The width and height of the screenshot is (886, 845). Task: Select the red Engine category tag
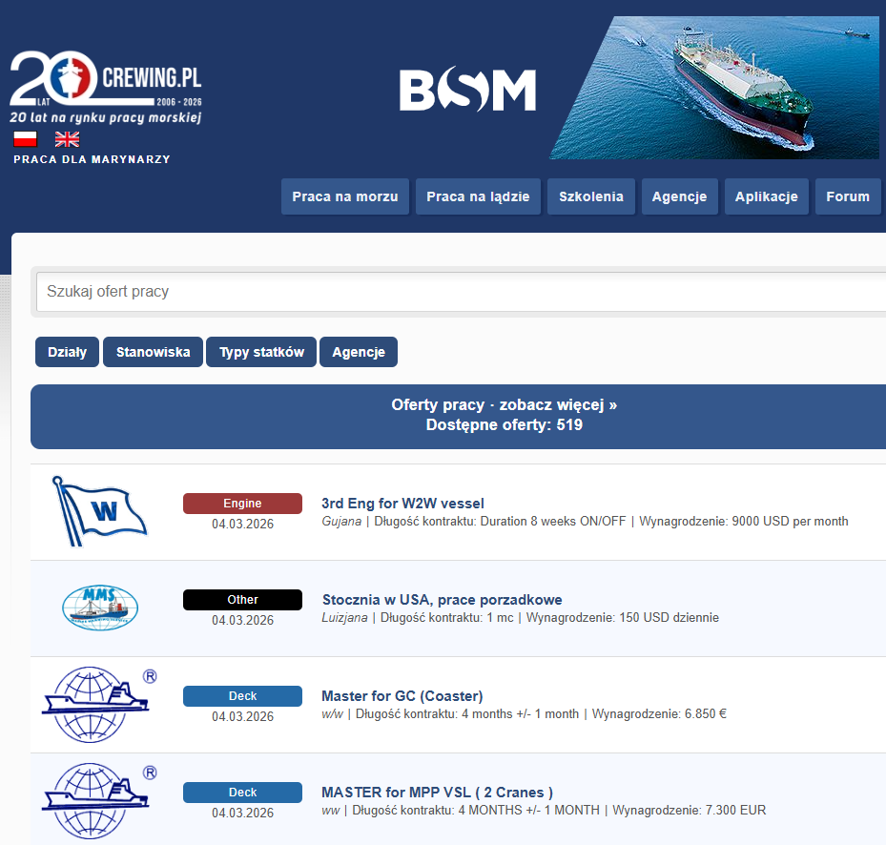242,504
